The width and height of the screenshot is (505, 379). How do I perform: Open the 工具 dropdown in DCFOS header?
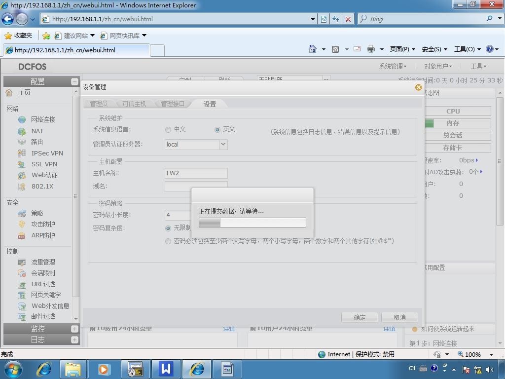(478, 67)
